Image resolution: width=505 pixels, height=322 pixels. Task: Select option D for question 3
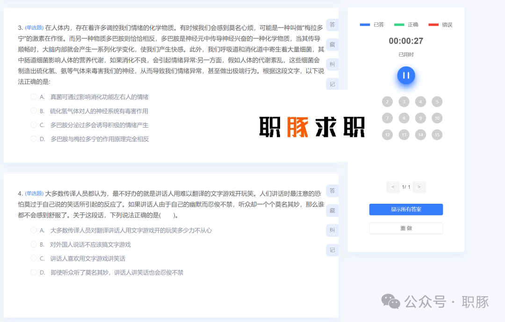(x=33, y=139)
